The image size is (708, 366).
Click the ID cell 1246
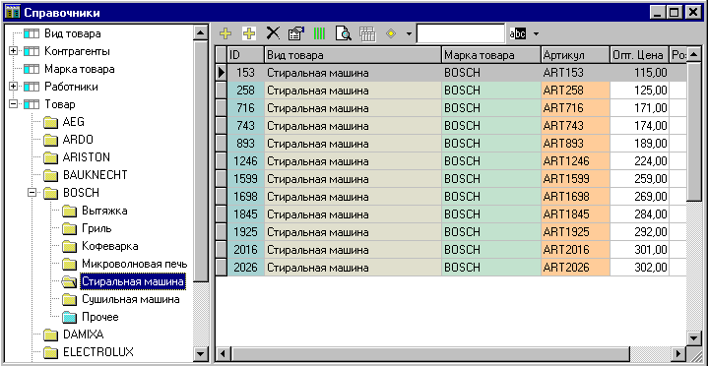245,161
